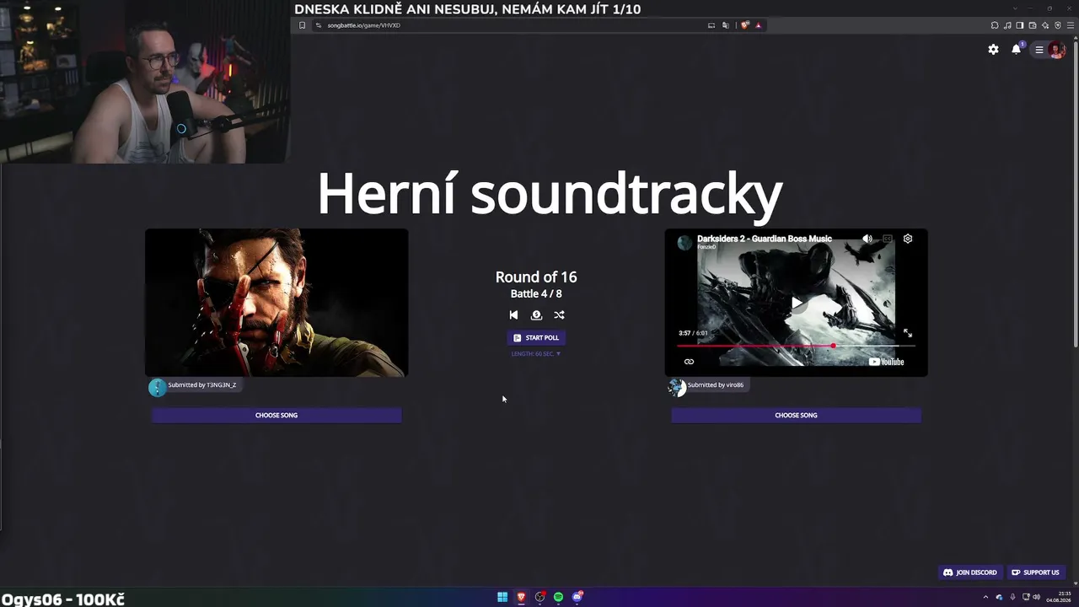Click the Round of 16 heading
Screen dimensions: 1079x607
point(536,277)
